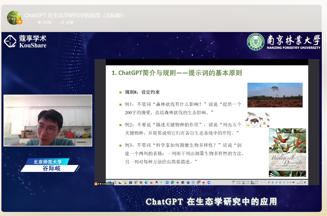Viewport: 327px width, 216px height.
Task: Click the deforestation landscape photo on slide
Action: [x=275, y=95]
